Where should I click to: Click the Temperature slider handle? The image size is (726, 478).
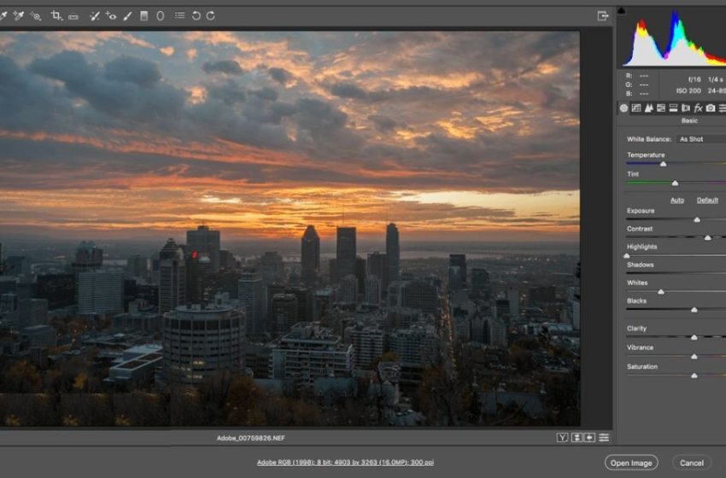663,164
